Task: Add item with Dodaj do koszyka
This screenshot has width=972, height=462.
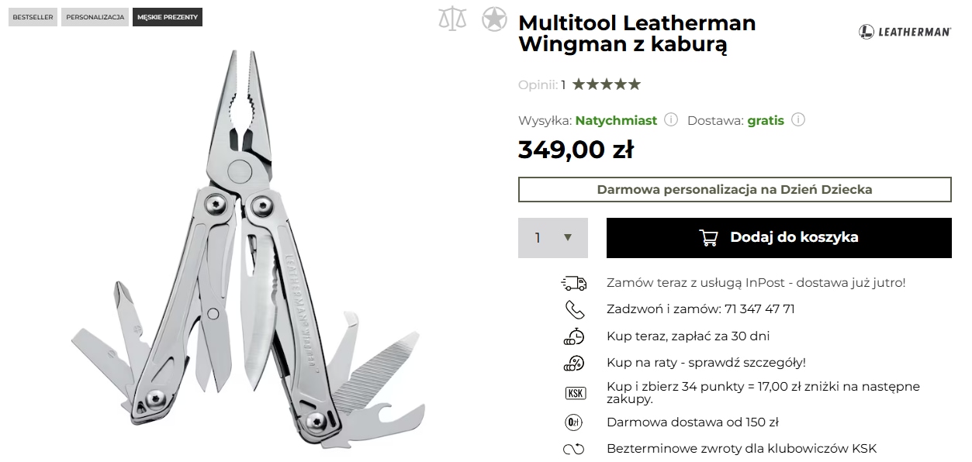Action: (779, 238)
